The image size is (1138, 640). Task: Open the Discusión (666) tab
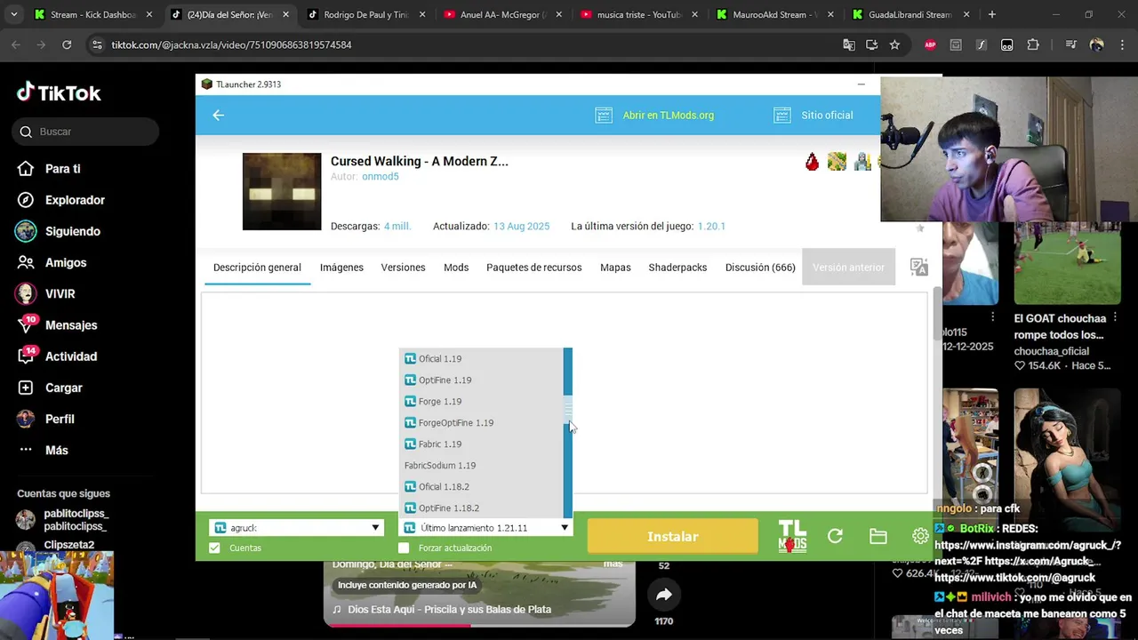pyautogui.click(x=760, y=268)
